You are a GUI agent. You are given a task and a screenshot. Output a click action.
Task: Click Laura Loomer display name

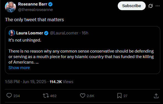30,33
